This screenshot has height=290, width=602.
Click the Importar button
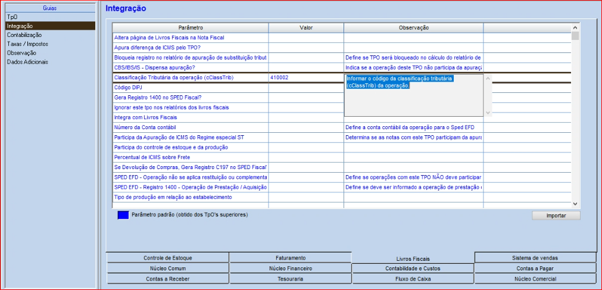click(x=556, y=216)
